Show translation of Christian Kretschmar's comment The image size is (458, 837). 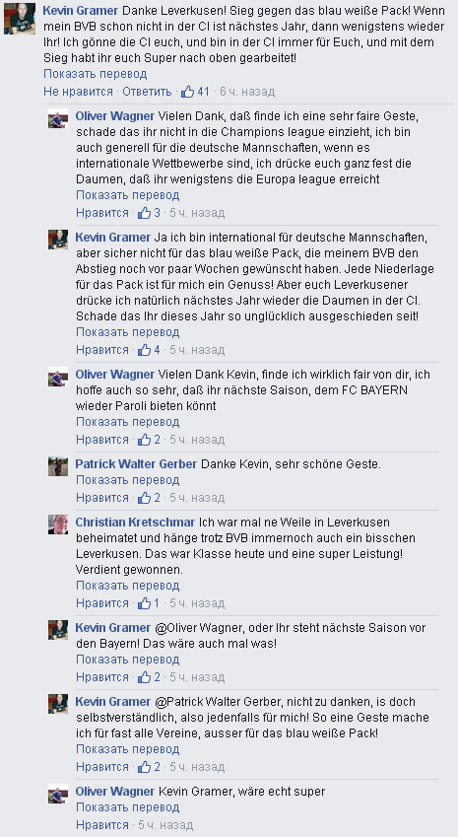point(127,586)
